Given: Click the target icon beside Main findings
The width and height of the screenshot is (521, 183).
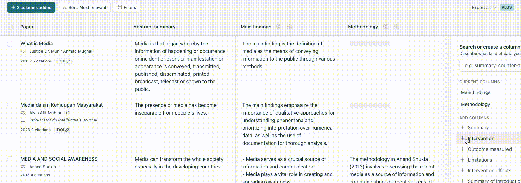Looking at the screenshot, I should [279, 27].
